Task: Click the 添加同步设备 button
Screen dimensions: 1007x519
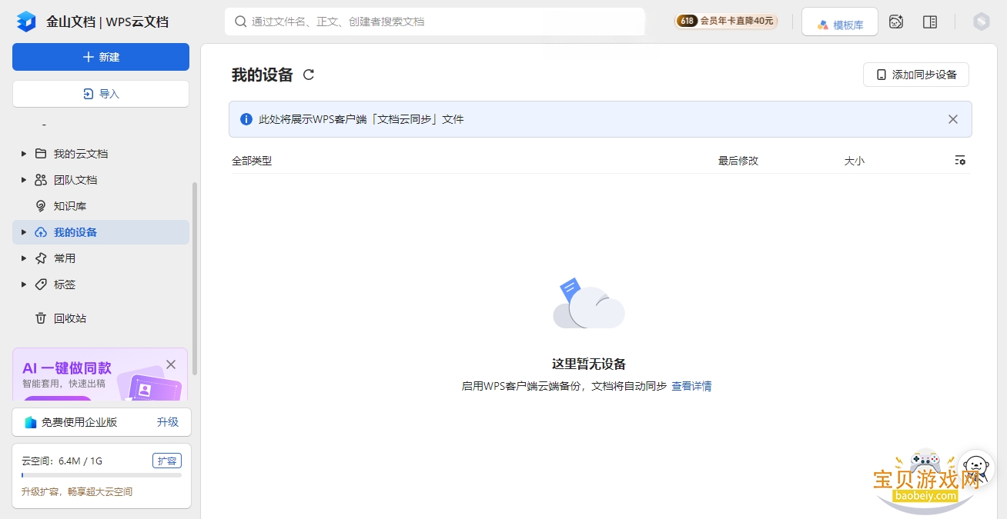Action: [x=916, y=75]
